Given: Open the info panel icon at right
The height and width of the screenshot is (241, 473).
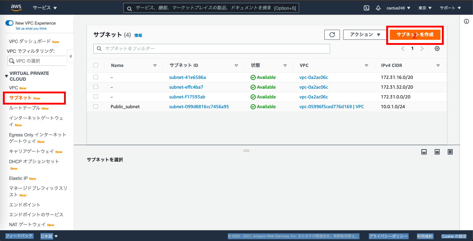Looking at the screenshot, I should (466, 21).
